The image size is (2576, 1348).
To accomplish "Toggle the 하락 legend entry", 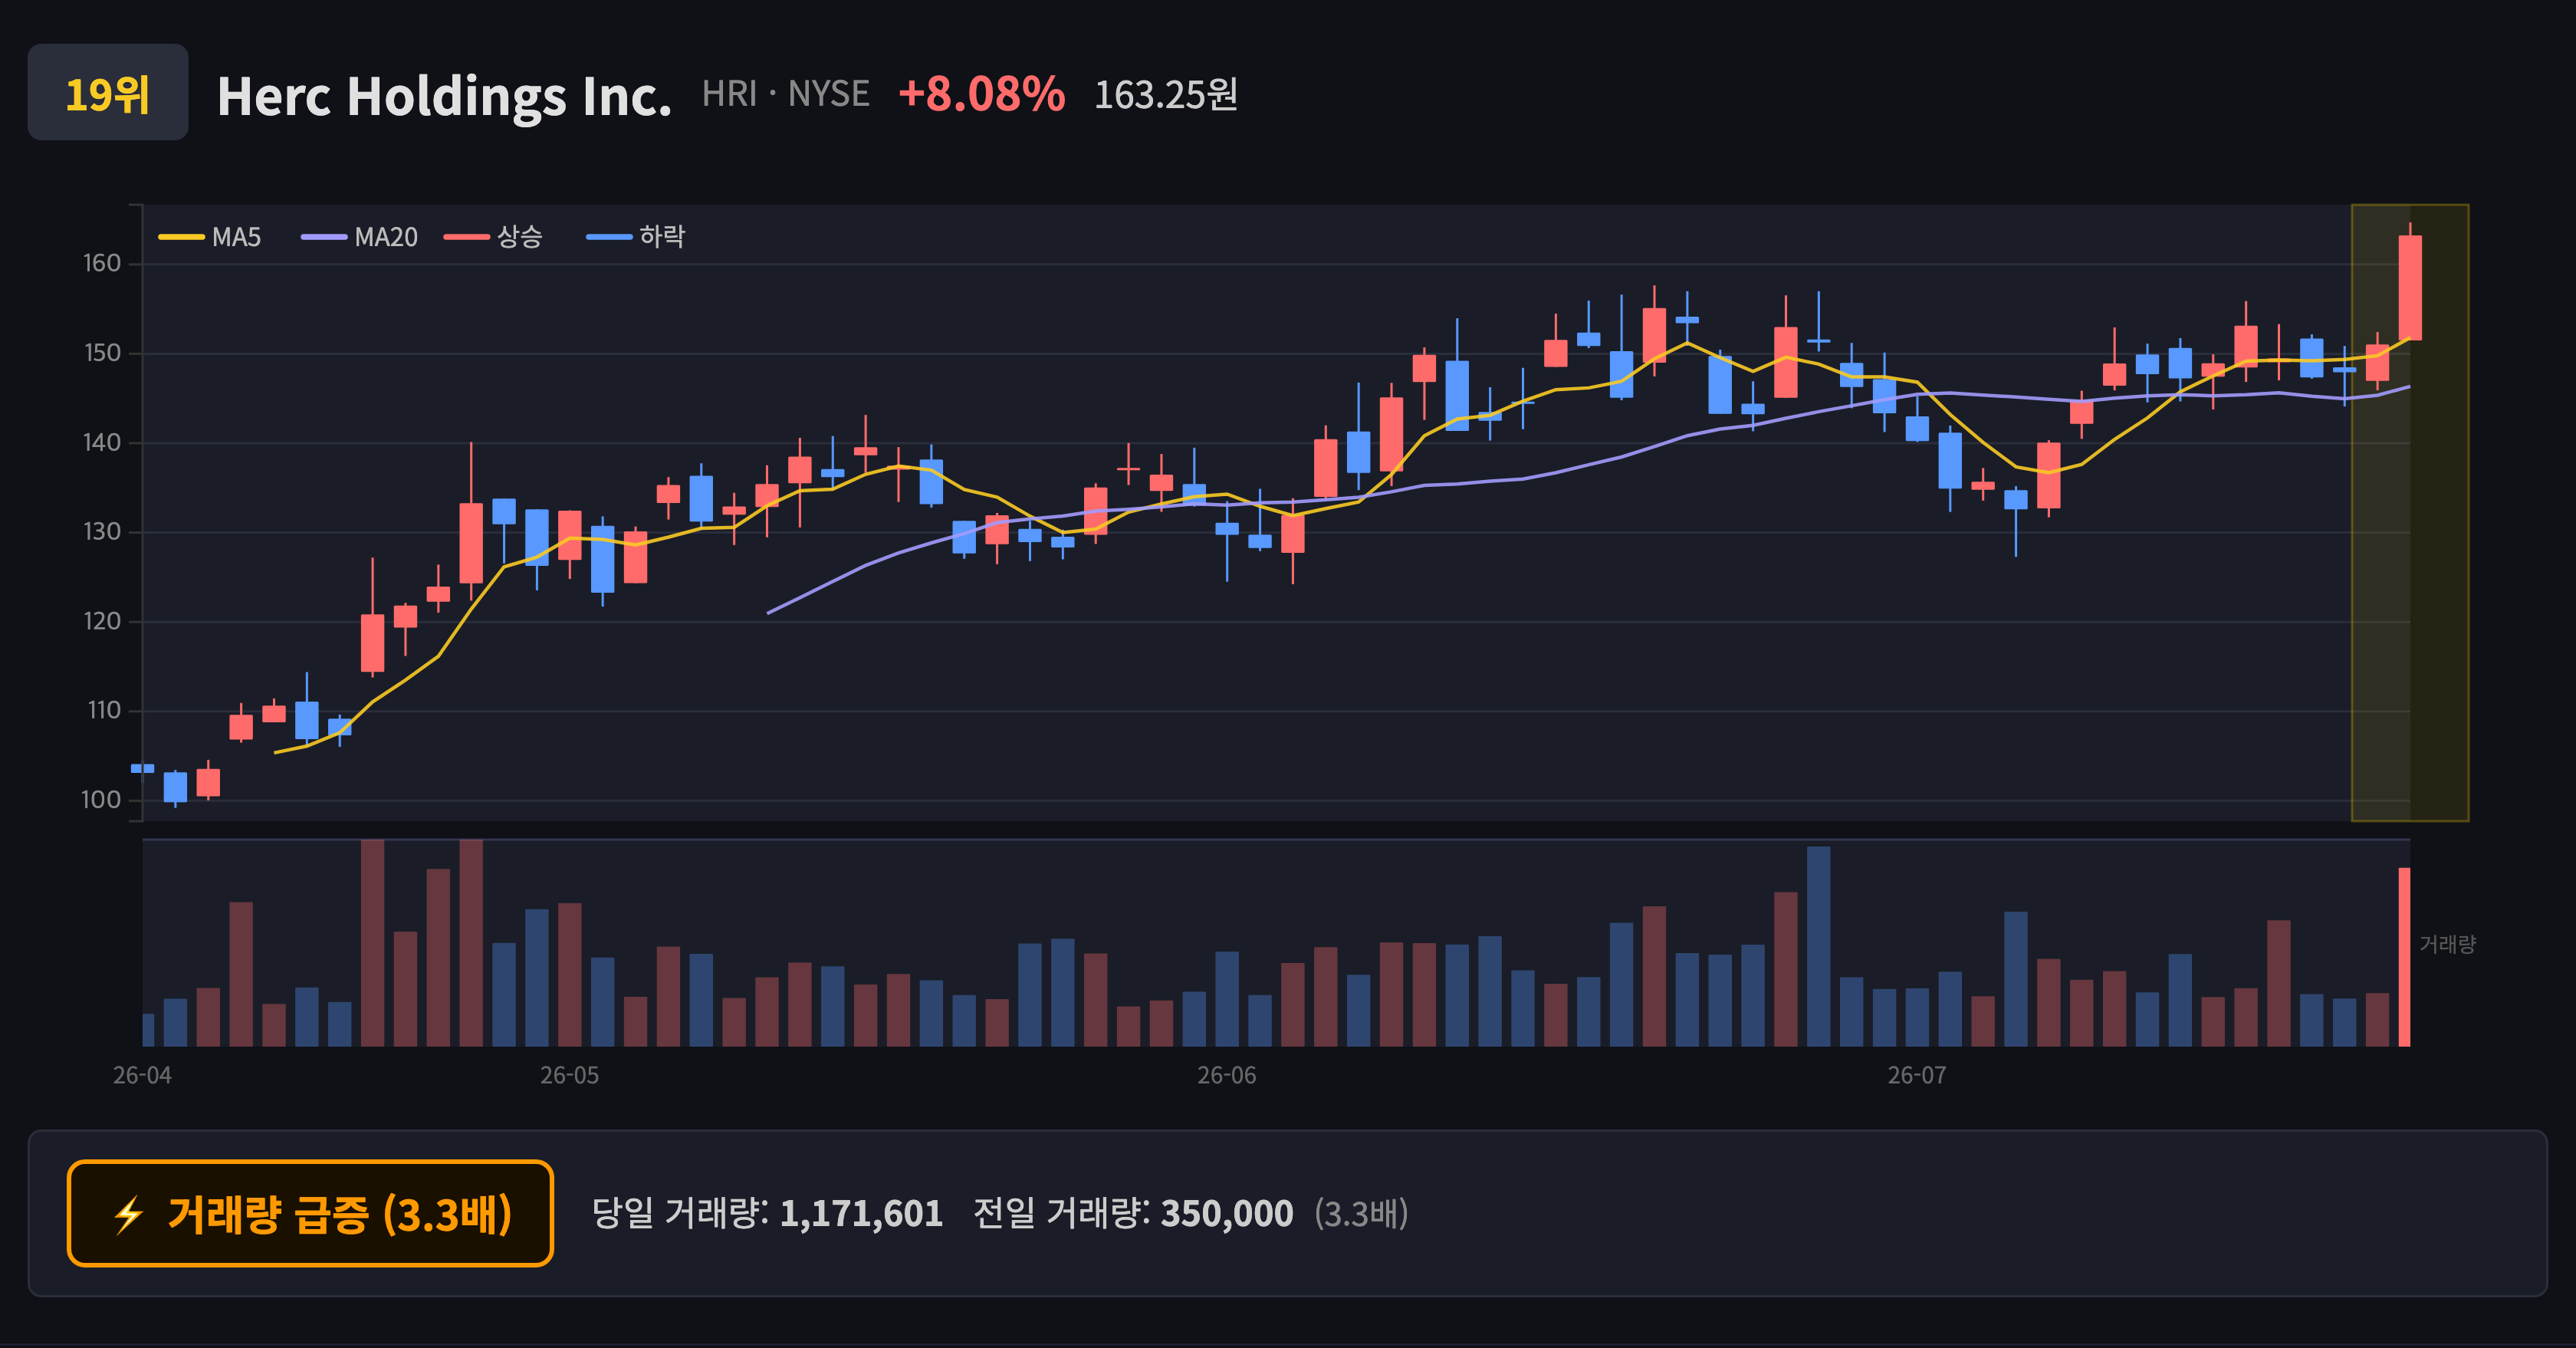I will 636,237.
